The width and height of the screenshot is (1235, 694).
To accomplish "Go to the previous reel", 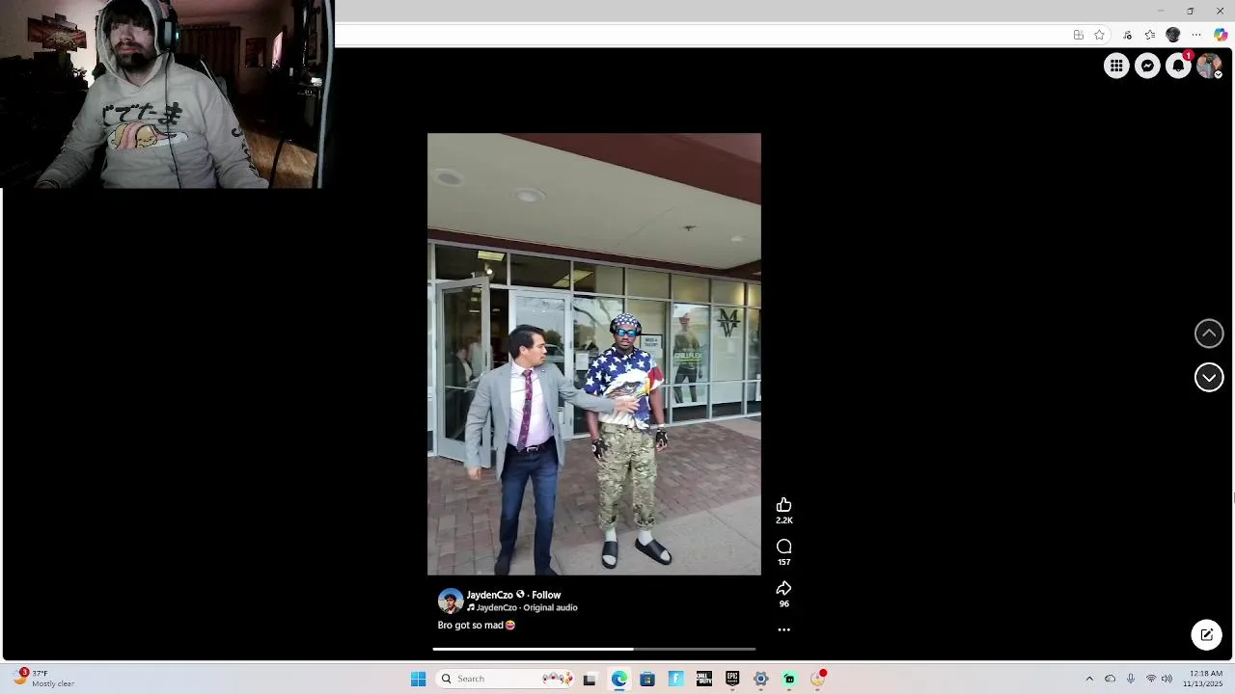I will pyautogui.click(x=1209, y=334).
